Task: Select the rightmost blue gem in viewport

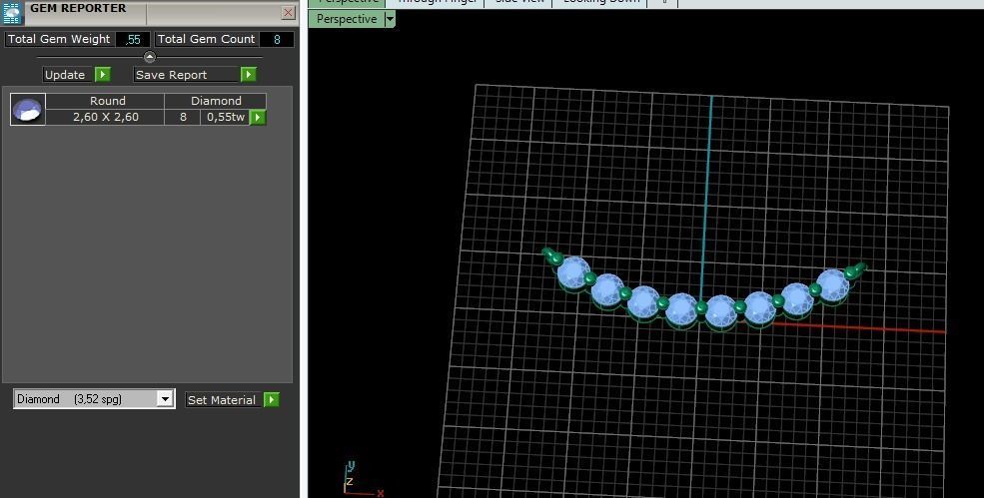Action: [833, 284]
